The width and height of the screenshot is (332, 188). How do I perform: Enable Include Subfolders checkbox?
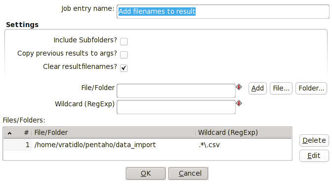(x=124, y=41)
